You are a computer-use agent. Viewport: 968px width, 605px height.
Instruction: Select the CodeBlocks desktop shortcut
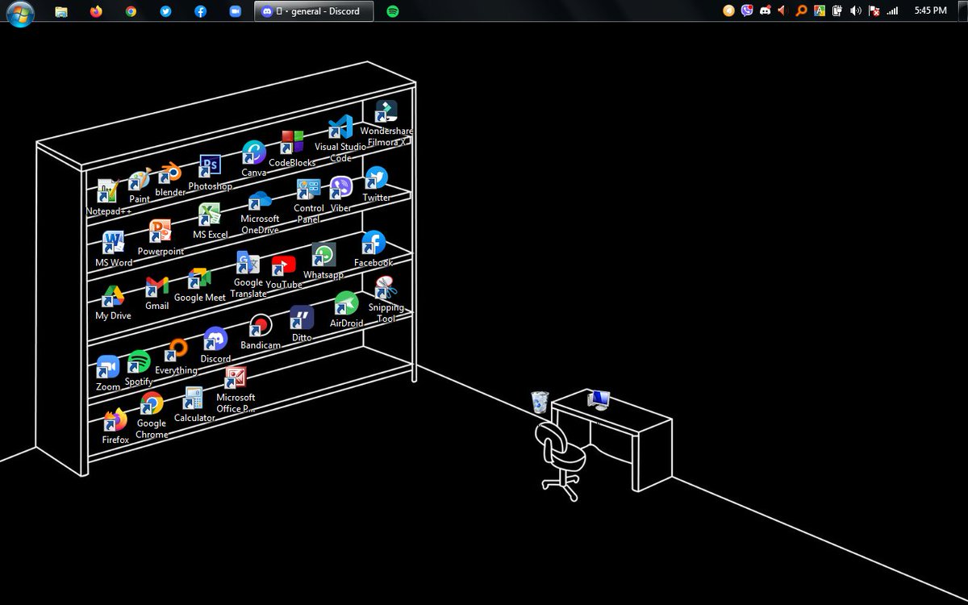pos(292,148)
